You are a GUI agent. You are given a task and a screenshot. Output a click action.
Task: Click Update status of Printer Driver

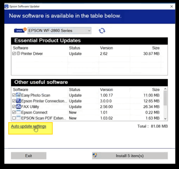click(75, 54)
